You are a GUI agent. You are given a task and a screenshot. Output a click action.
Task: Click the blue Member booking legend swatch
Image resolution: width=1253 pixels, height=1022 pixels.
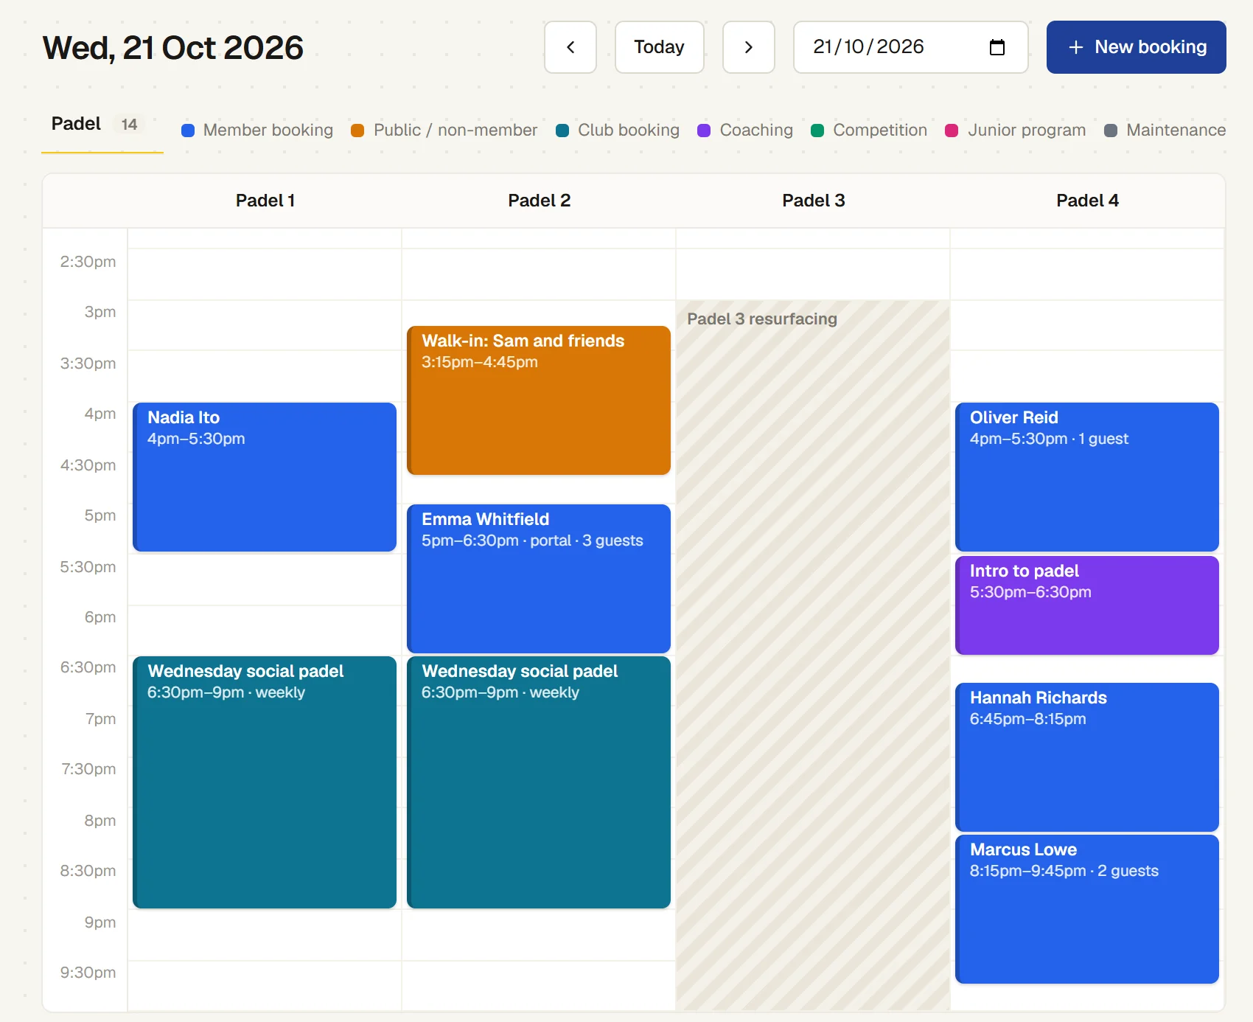coord(188,131)
